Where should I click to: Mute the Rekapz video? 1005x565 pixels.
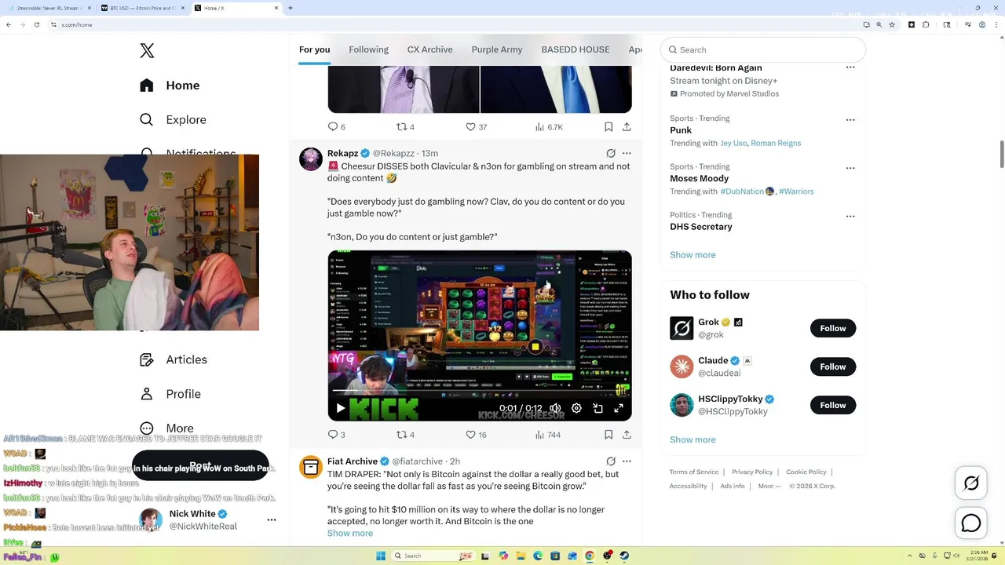pos(555,408)
